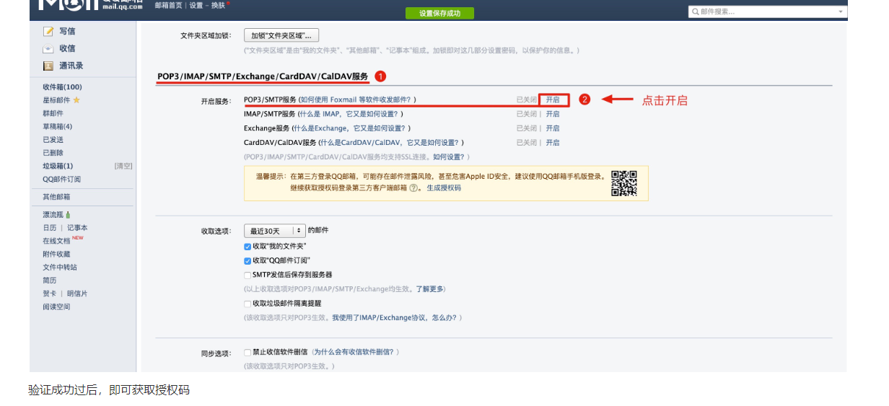
Task: Click the search magnifier icon
Action: [x=695, y=12]
